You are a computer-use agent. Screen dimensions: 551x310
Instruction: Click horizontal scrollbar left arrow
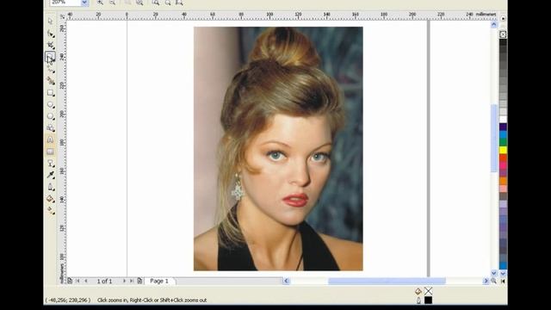click(x=286, y=281)
